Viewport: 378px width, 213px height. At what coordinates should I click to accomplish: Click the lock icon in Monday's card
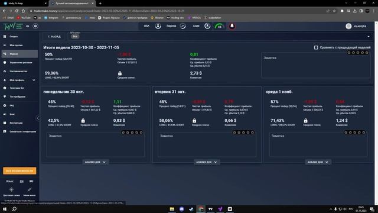(83, 120)
